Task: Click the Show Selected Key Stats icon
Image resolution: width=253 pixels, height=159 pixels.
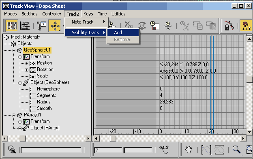Action: tap(164, 150)
